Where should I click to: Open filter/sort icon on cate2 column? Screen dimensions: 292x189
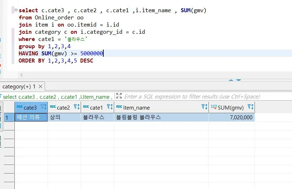77,107
